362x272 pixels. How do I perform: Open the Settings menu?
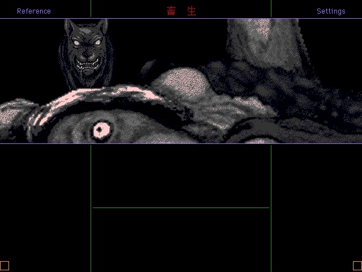coord(331,11)
